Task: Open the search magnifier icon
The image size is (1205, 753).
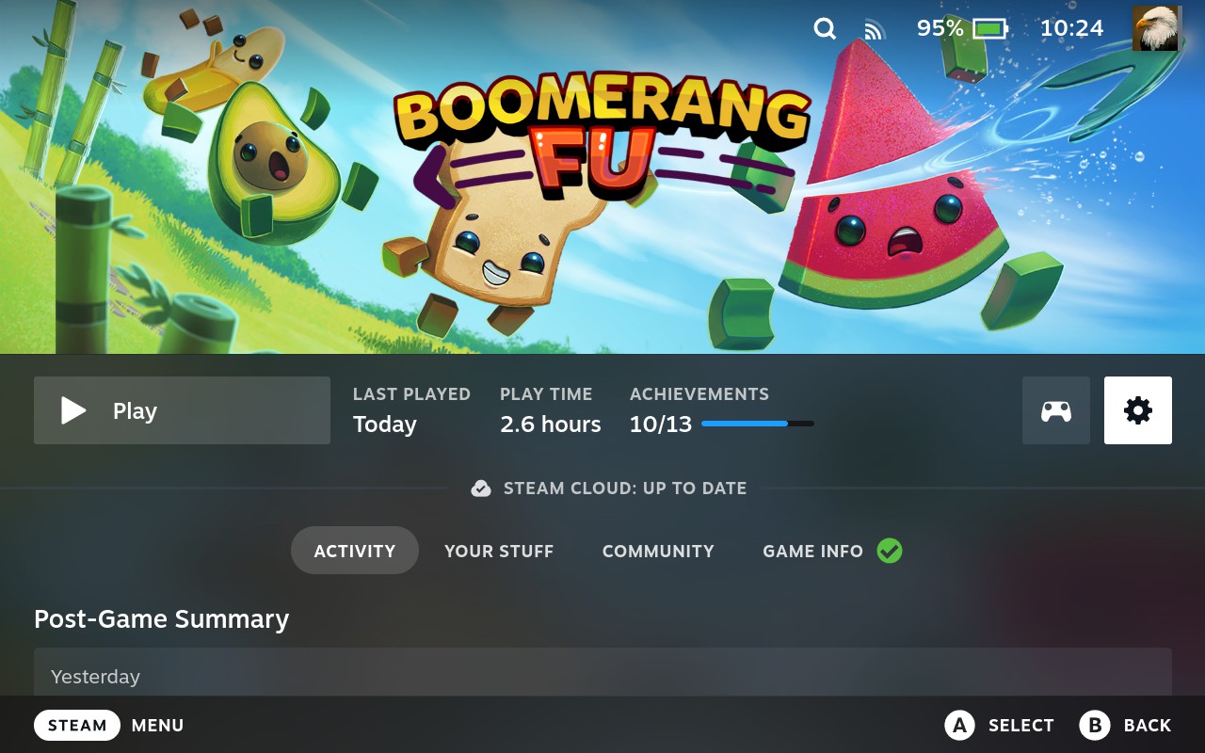Action: tap(825, 29)
